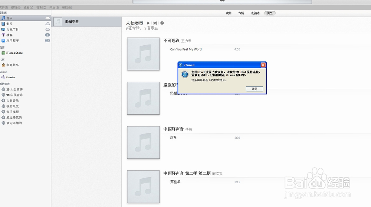Viewport: 371px width, 207px height.
Task: Click album title 不可思议
Action: 171,40
